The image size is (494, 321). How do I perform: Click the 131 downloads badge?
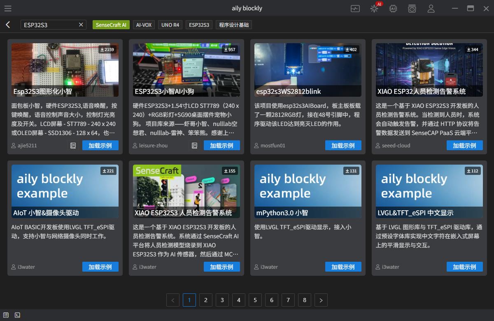351,171
